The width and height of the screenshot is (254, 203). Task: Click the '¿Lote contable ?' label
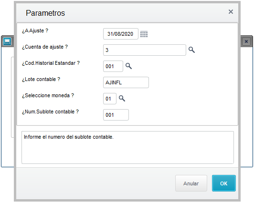coord(41,79)
